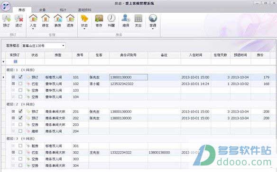
Task: Check the reservation checkbox for room 104
Action: [x=20, y=97]
